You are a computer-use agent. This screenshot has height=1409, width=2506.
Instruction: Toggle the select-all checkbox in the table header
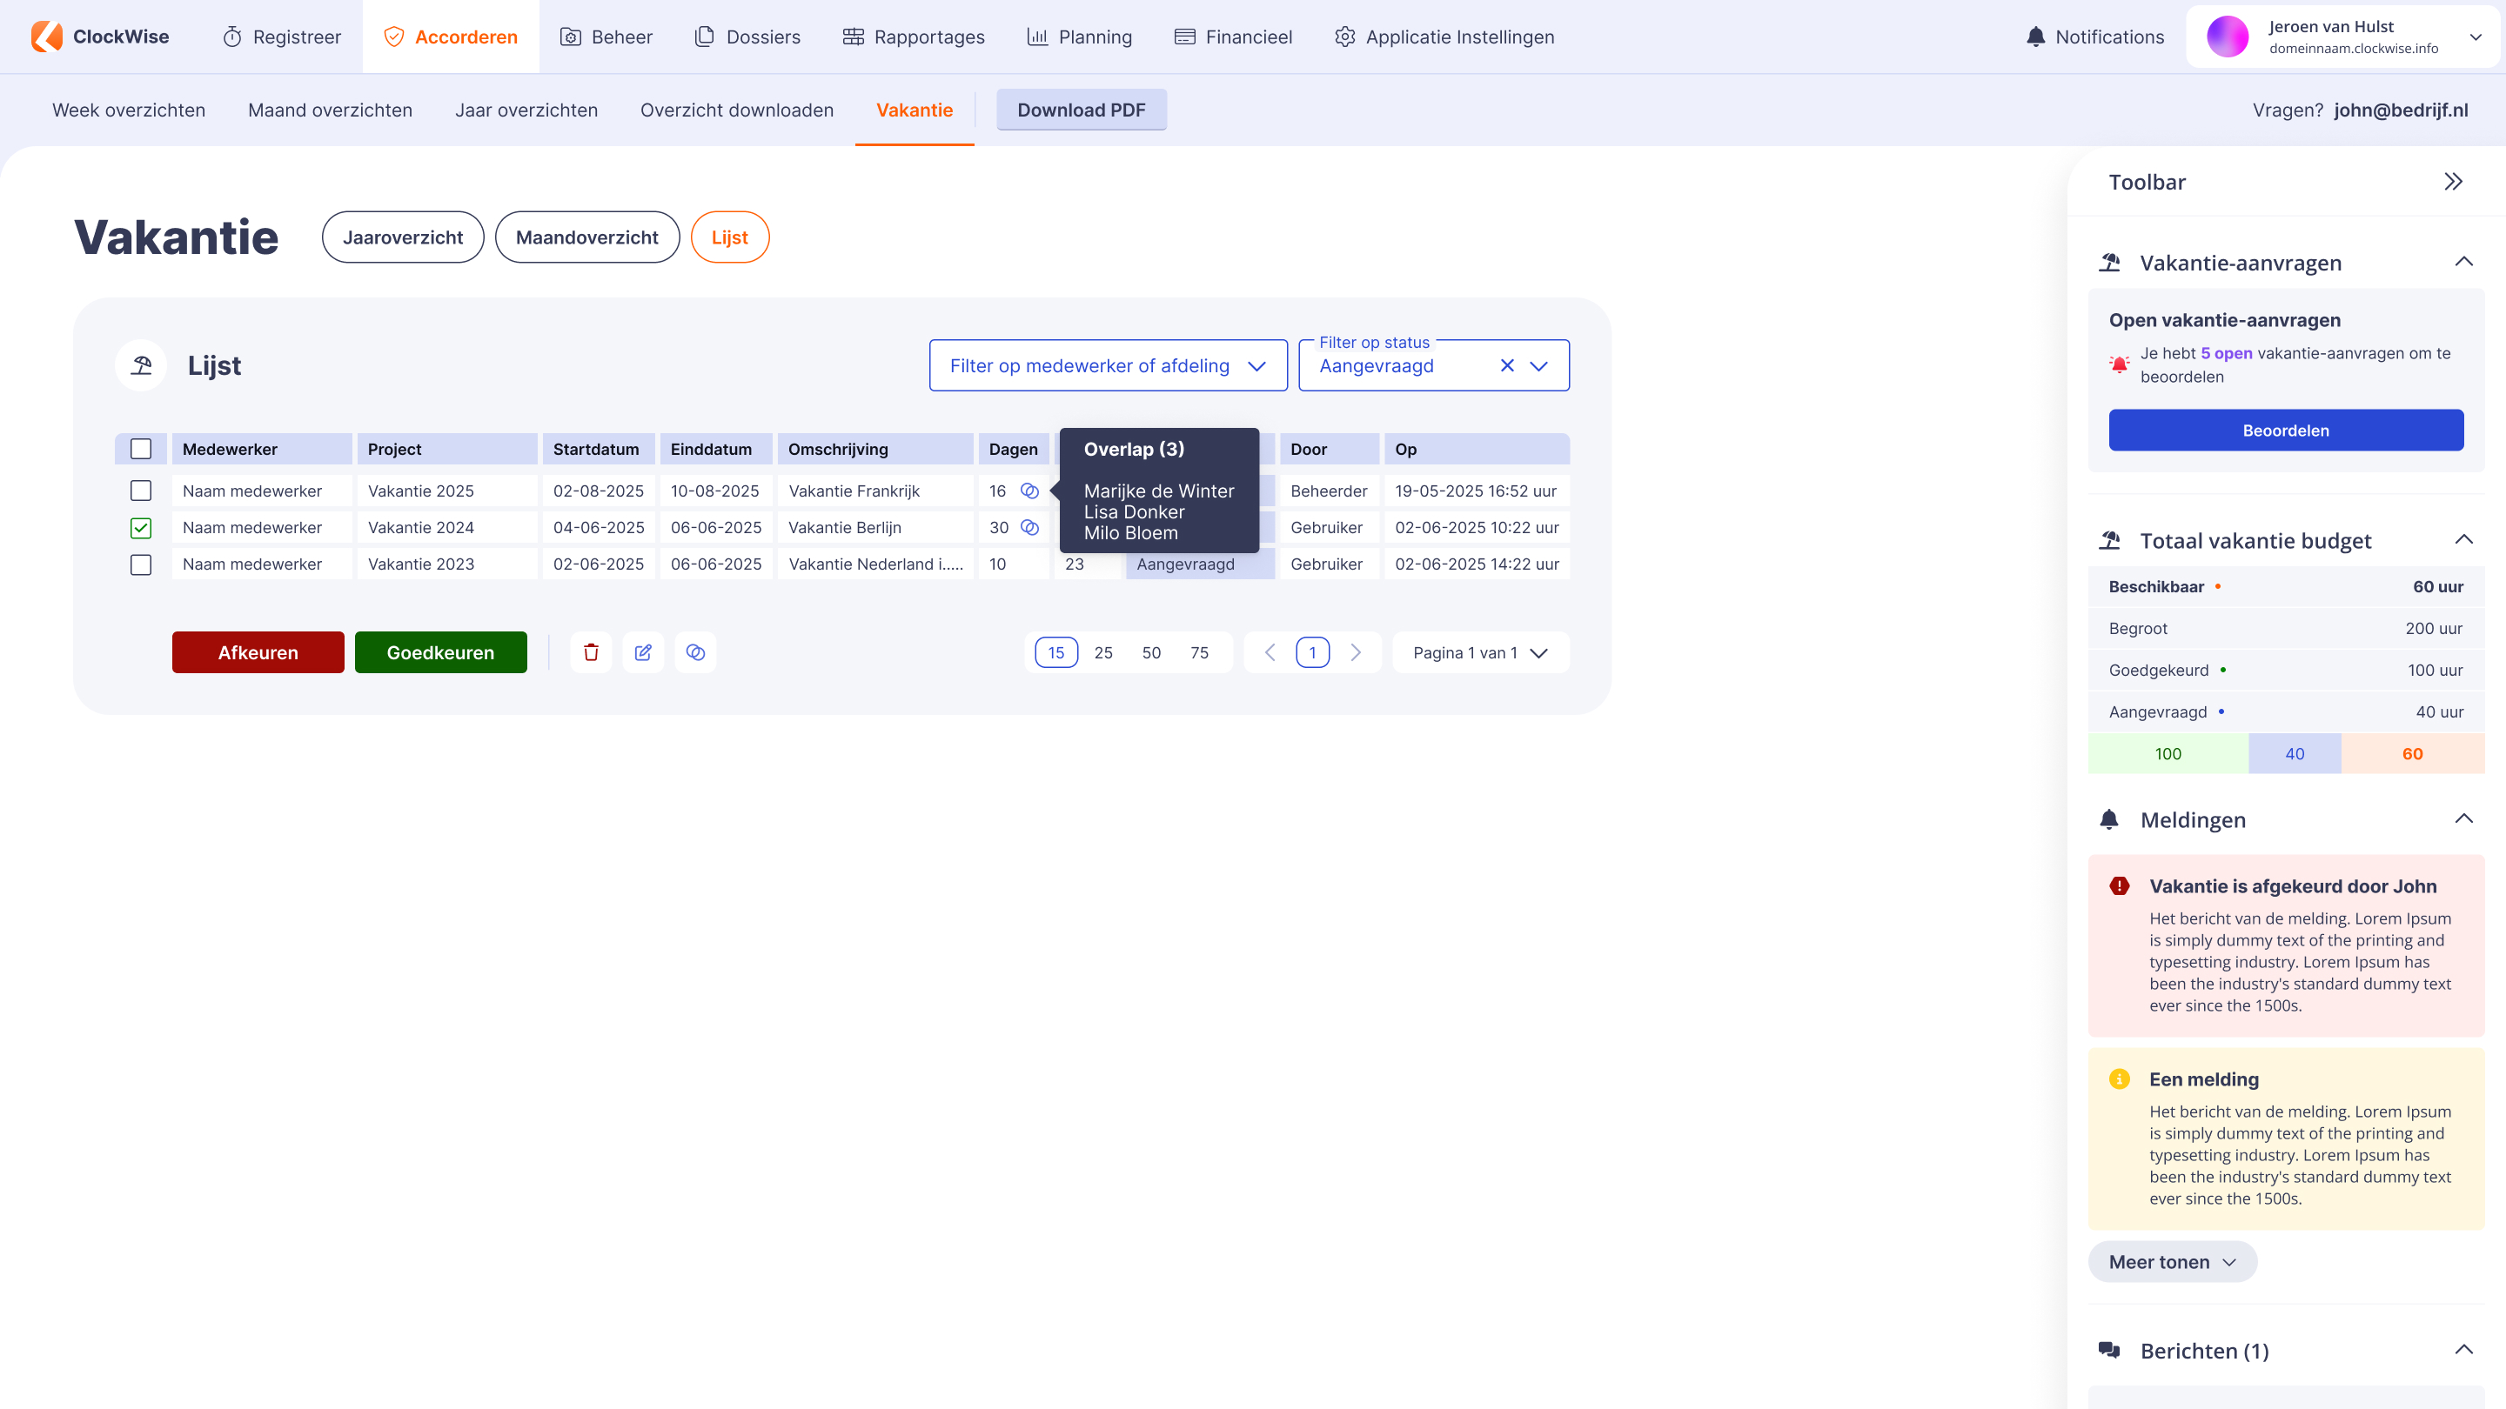[x=141, y=450]
